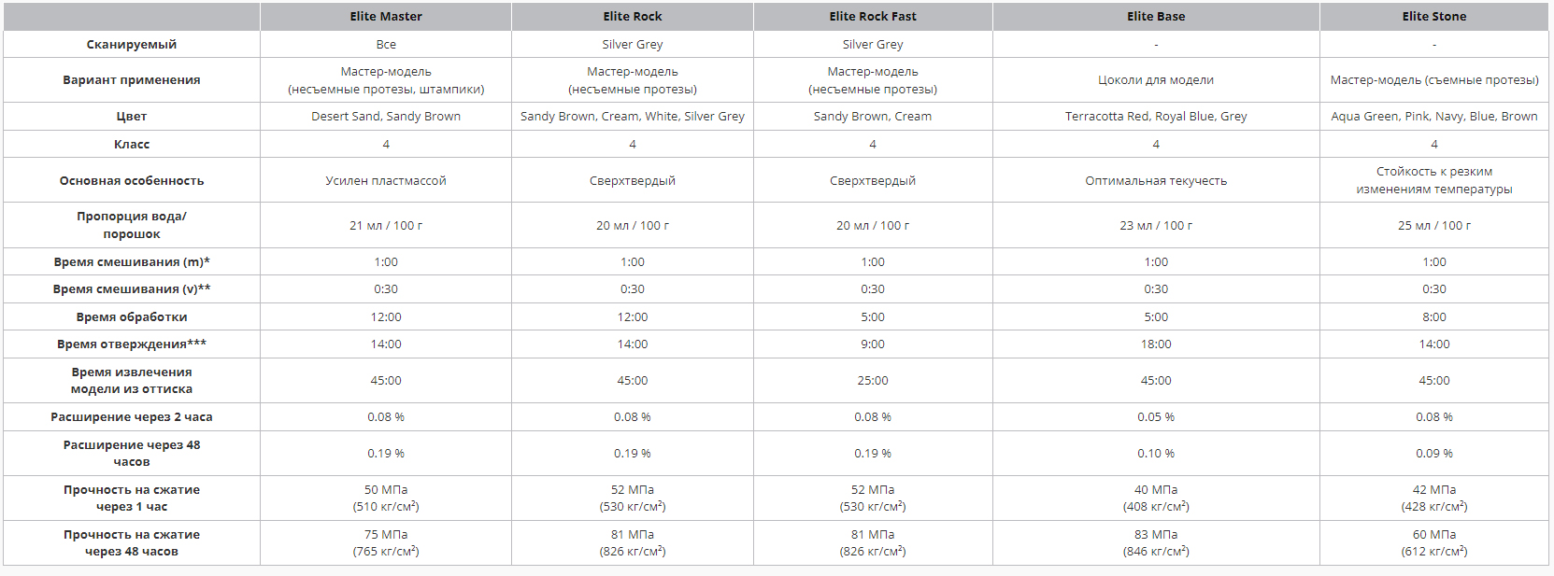This screenshot has width=1554, height=576.
Task: Click the Сканируемый row label
Action: point(132,44)
